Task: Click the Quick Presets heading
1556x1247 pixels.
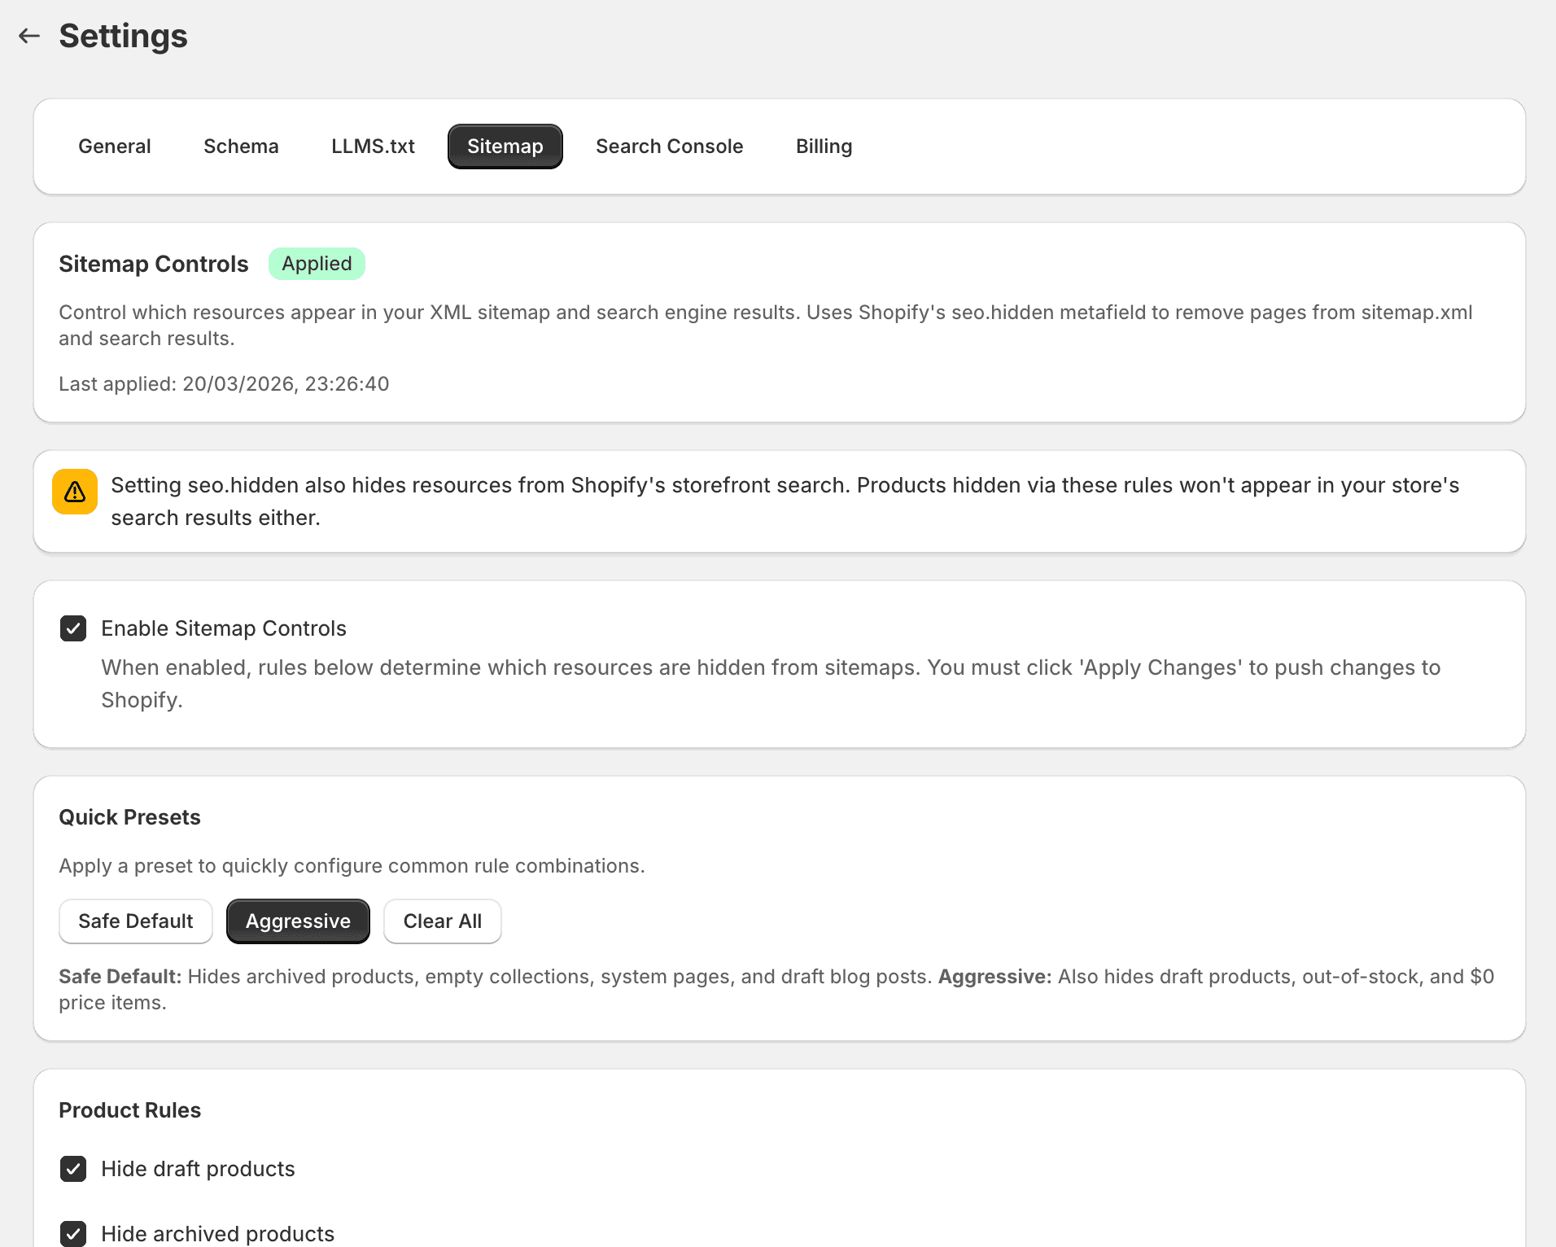Action: [x=129, y=817]
